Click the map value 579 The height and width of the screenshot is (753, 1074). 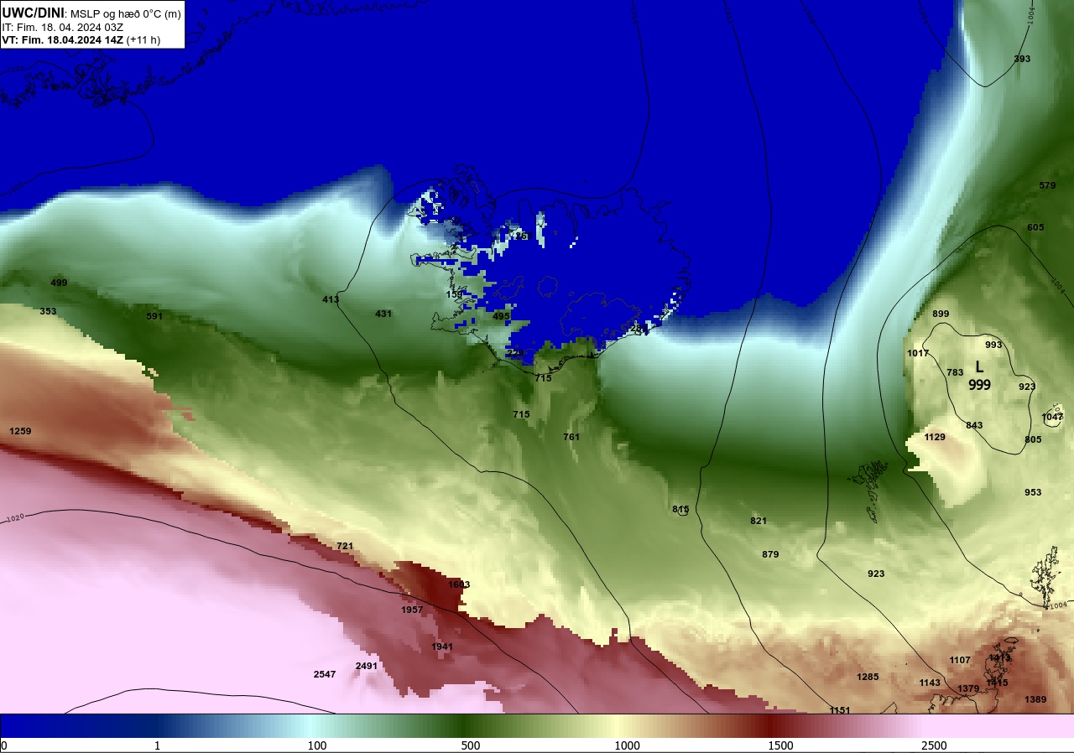(x=1047, y=185)
